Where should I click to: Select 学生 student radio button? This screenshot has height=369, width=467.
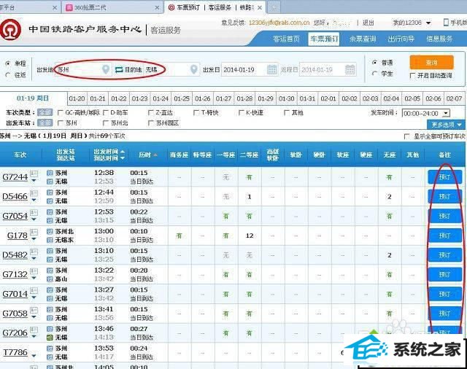point(374,73)
